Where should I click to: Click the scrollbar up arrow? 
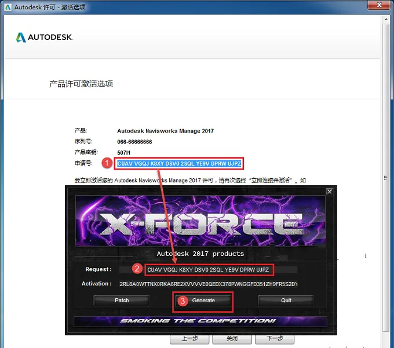[386, 19]
